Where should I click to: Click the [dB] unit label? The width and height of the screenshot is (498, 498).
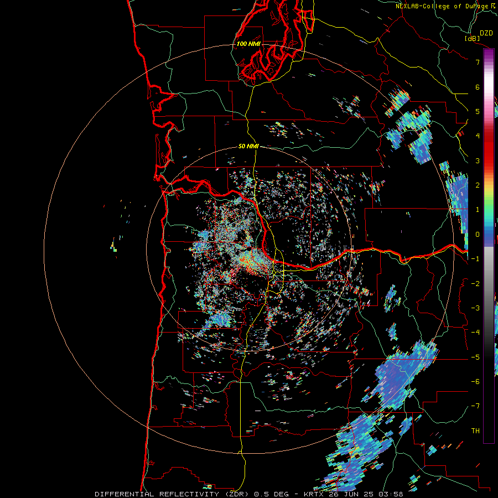(472, 38)
